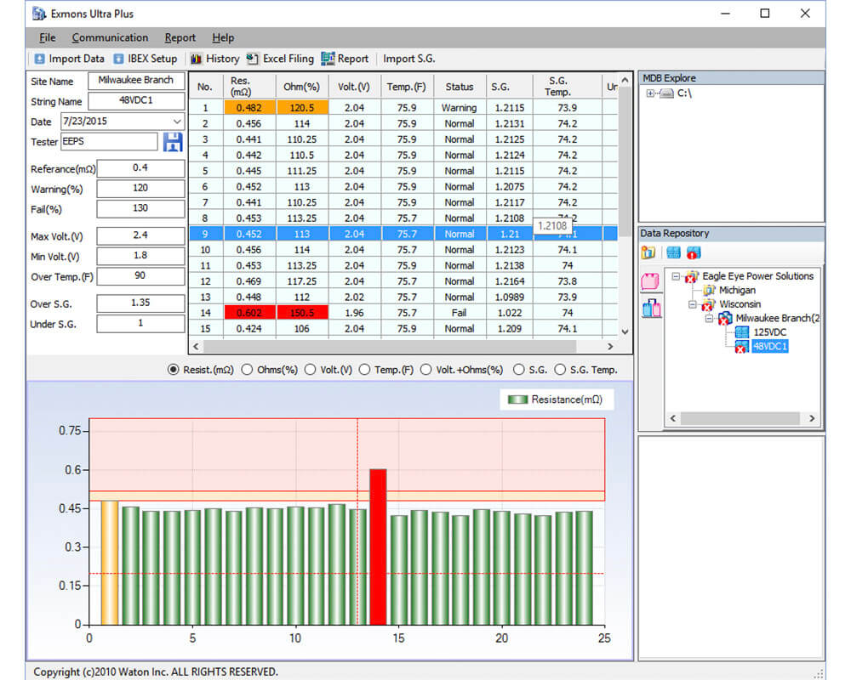This screenshot has width=851, height=680.
Task: Click the Over Temp.(F) input field
Action: click(140, 276)
